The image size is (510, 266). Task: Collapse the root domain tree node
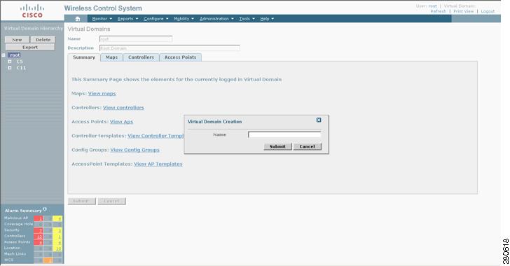[4, 55]
